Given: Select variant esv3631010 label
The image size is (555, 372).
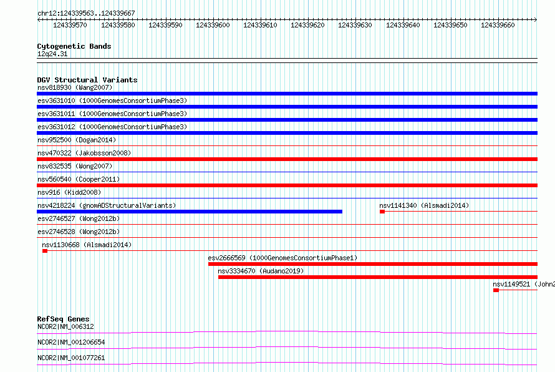Looking at the screenshot, I should coord(112,100).
